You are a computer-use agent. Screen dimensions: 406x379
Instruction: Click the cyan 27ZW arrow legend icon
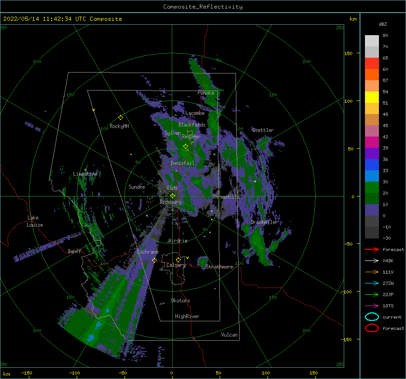click(x=372, y=283)
